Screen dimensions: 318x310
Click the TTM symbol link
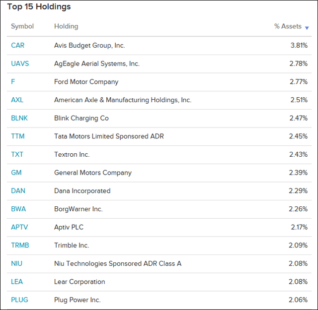[17, 136]
